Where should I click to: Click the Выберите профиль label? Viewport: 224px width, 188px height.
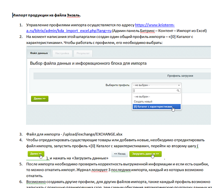[x=118, y=85]
